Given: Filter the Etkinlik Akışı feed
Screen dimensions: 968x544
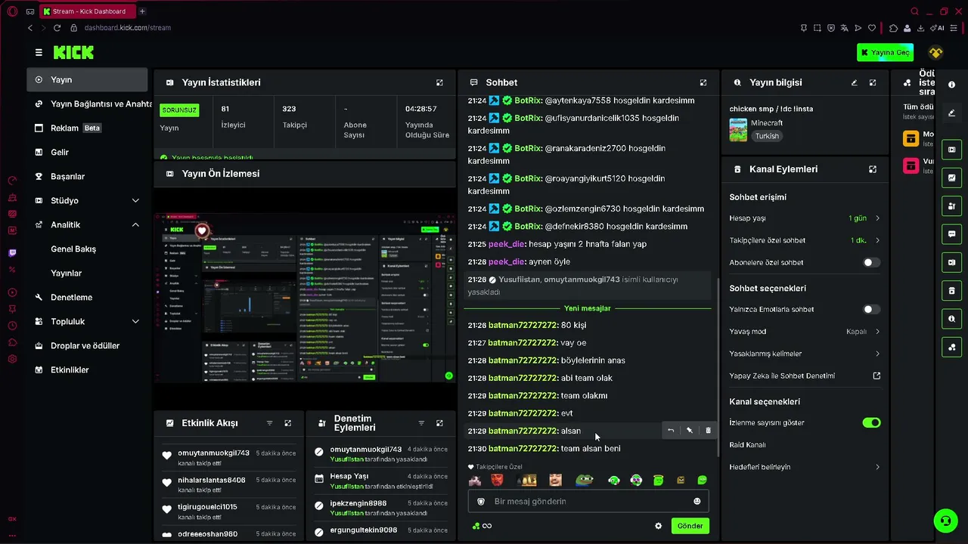Looking at the screenshot, I should click(x=269, y=423).
